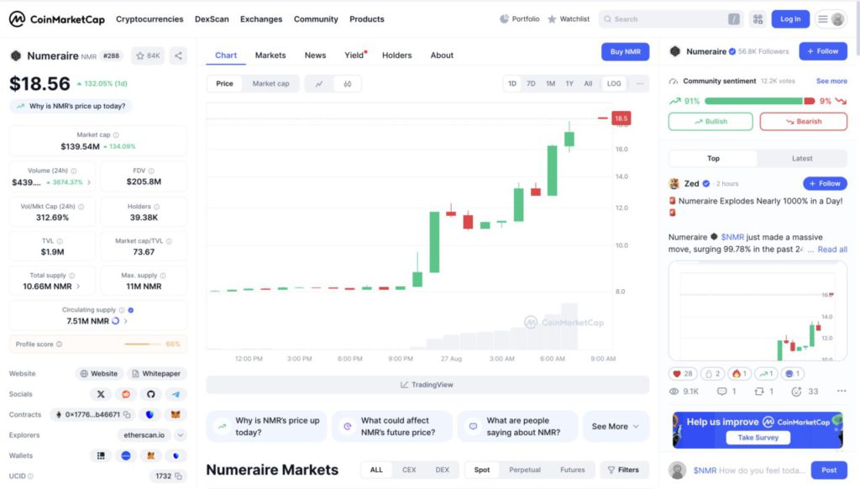Toggle the LOG scale on chart
Screen dimensions: 860x489
(x=614, y=84)
